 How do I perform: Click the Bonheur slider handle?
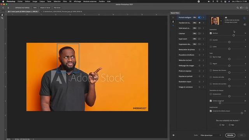click(x=234, y=35)
